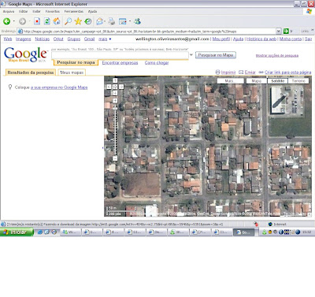The image size is (315, 297).
Task: Select the 'Pesquisar no mapa' tab
Action: (x=76, y=62)
